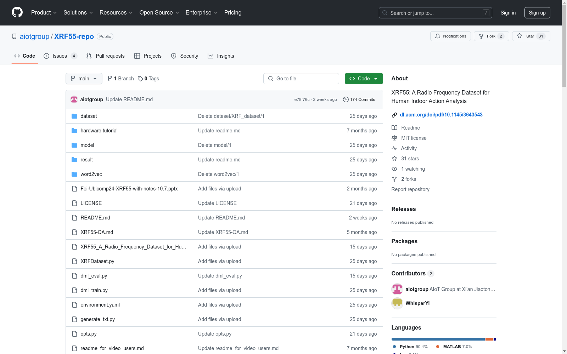Image resolution: width=567 pixels, height=354 pixels.
Task: Click WhisperYi contributor avatar
Action: 397,303
